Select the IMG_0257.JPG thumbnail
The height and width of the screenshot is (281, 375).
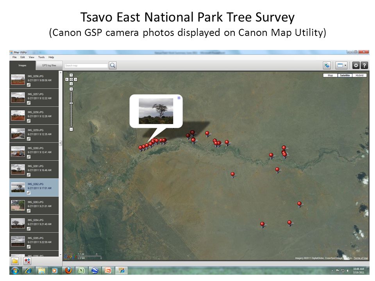[x=18, y=98]
